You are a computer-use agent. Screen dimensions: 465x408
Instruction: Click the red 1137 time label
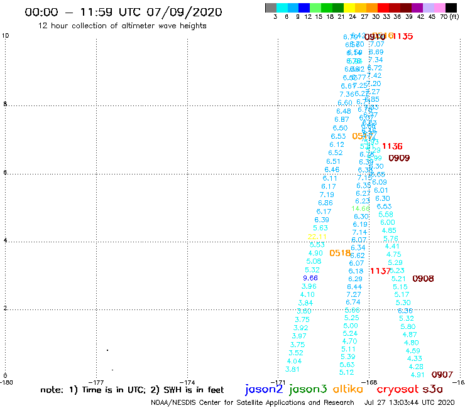380,271
